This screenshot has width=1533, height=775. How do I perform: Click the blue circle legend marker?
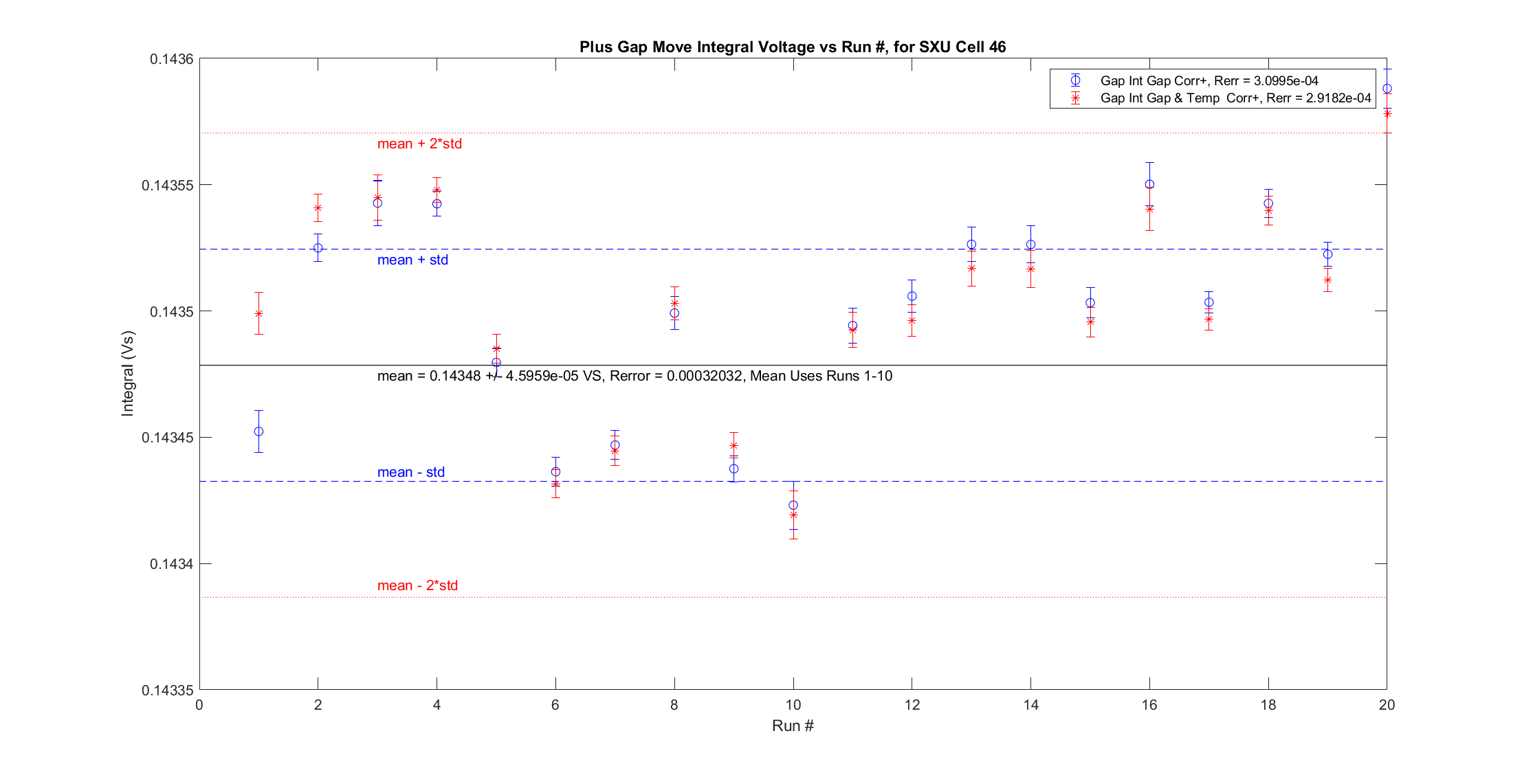(x=1075, y=80)
